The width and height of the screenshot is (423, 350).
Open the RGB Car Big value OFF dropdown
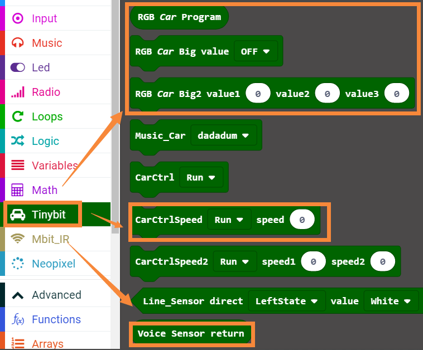click(x=255, y=51)
